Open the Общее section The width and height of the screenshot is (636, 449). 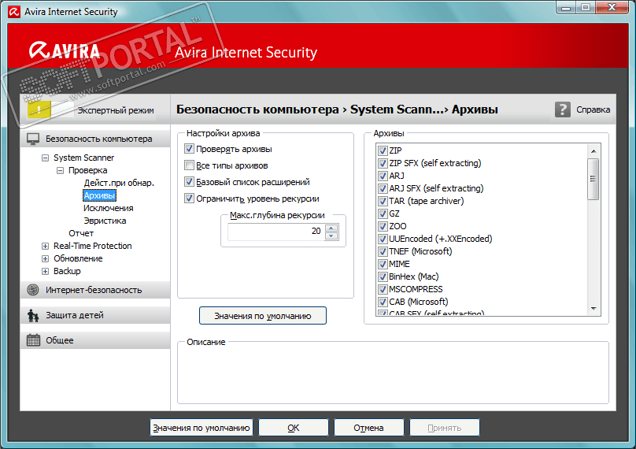(95, 340)
